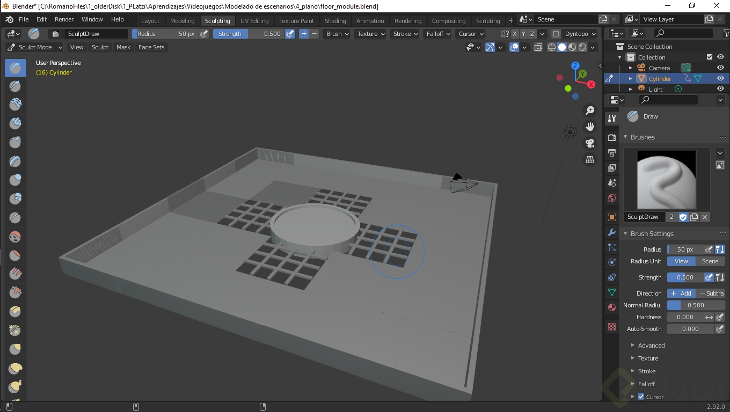Screen dimensions: 730x412
Task: Hide the Cylinder object in outliner
Action: 720,78
